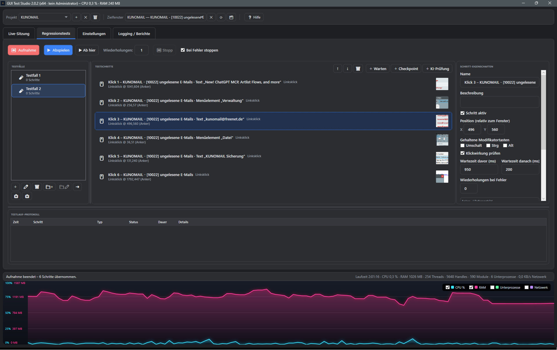Add a Warten step
Screen dimensions: 557x350
click(x=378, y=69)
